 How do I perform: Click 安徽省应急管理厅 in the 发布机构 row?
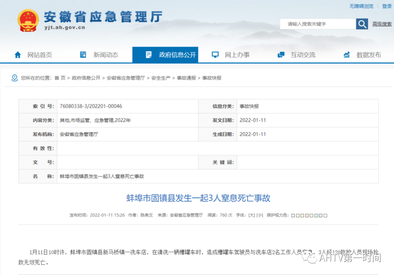(79, 135)
